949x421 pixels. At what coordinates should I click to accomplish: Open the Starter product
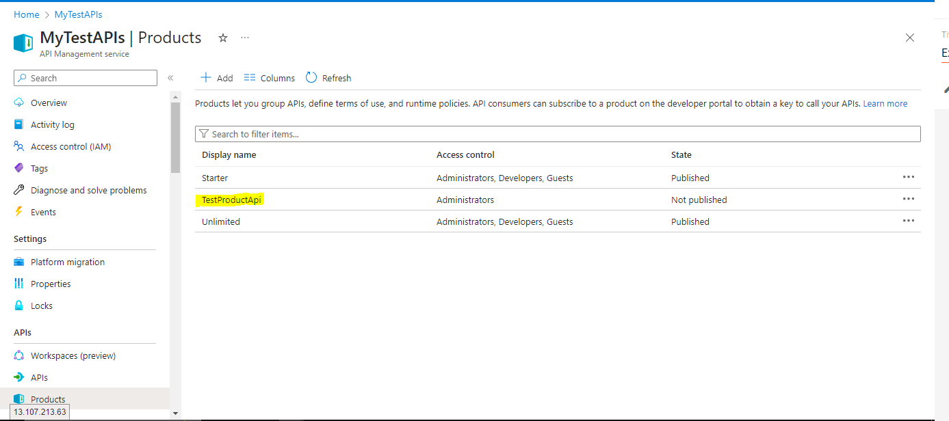[x=215, y=178]
